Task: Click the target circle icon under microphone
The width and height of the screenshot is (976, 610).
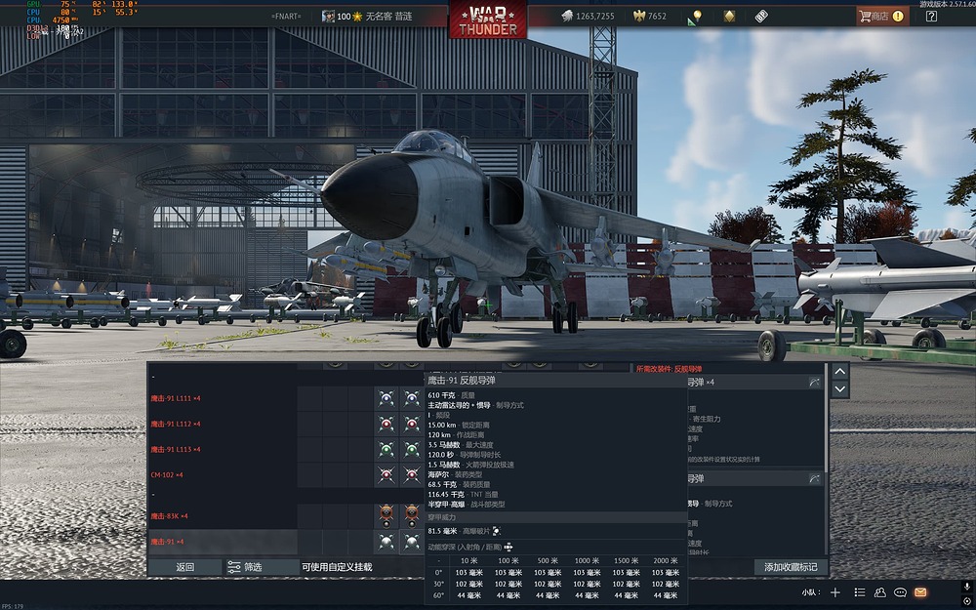Action: [967, 600]
